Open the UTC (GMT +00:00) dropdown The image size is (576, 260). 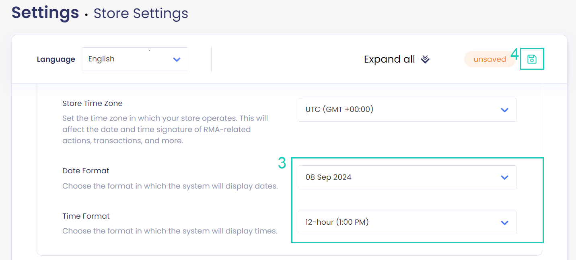click(x=407, y=110)
